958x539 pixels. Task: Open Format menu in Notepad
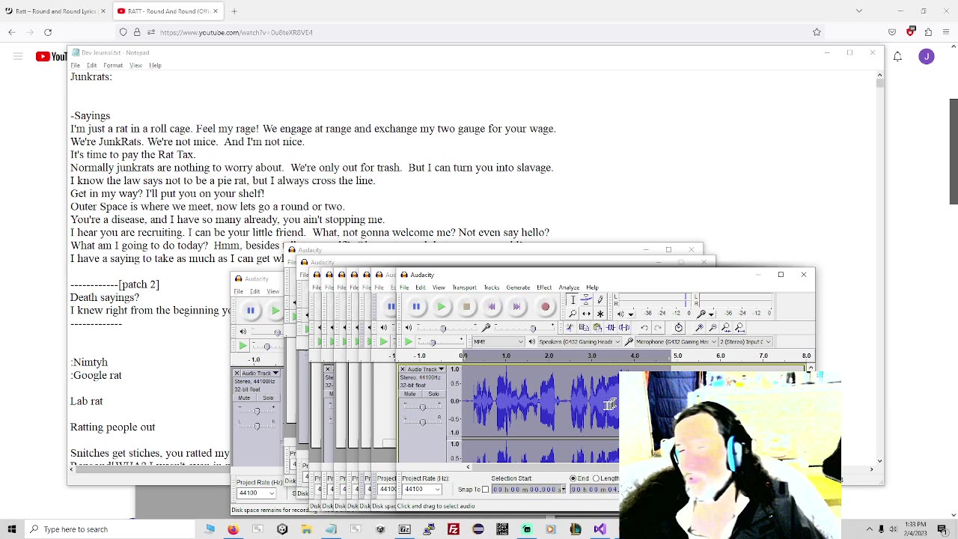[x=113, y=65]
